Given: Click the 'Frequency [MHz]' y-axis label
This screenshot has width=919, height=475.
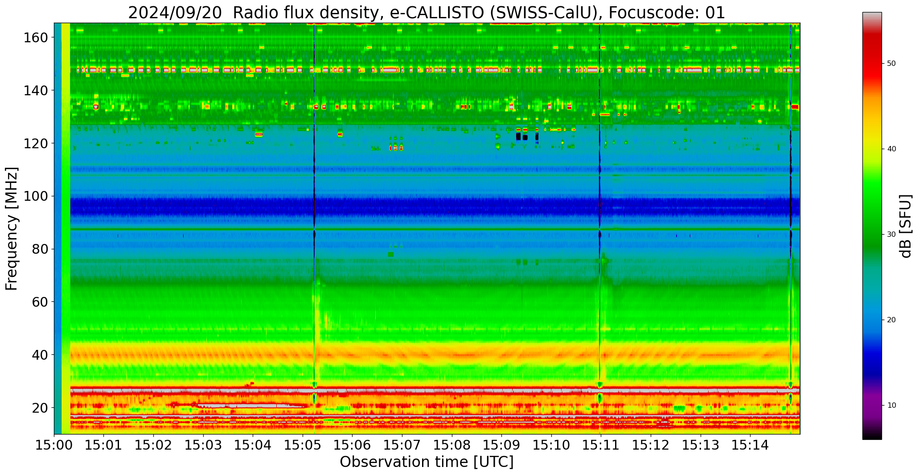Looking at the screenshot, I should (x=12, y=228).
